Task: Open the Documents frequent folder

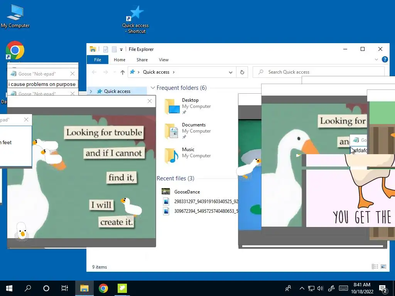Action: [188, 131]
